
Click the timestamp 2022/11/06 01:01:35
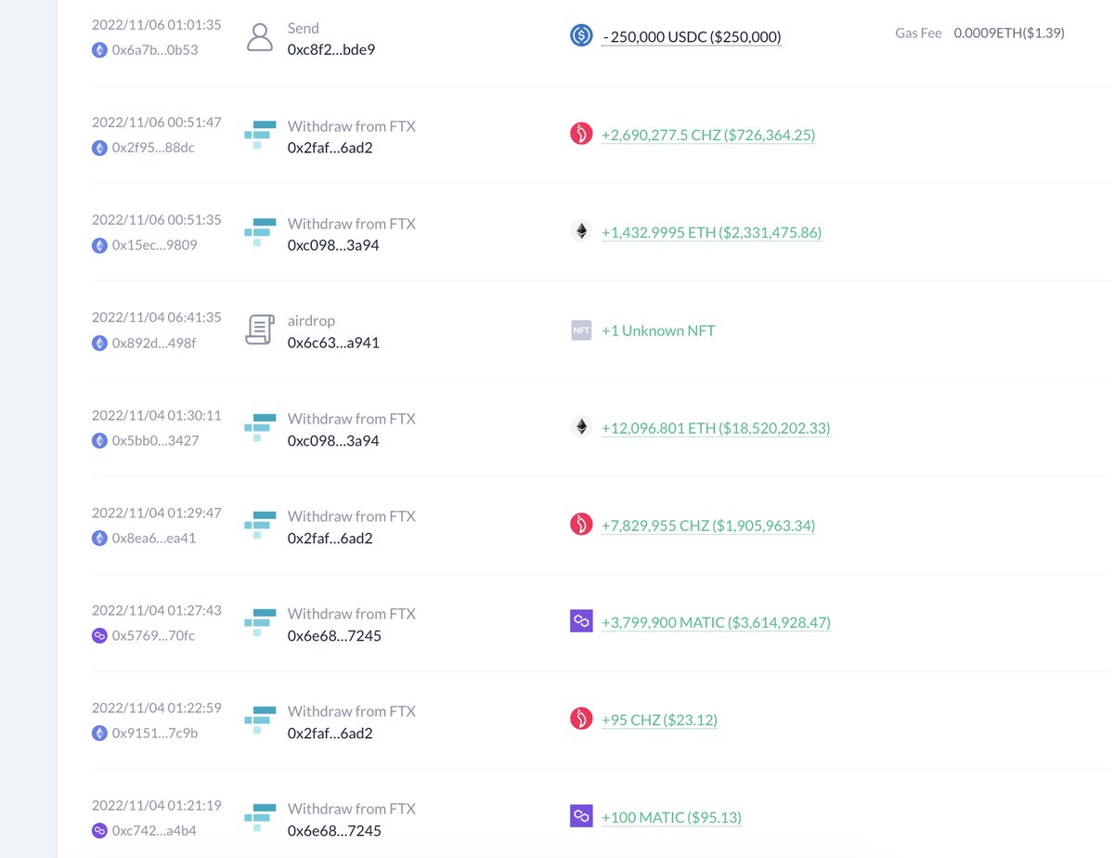tap(157, 24)
